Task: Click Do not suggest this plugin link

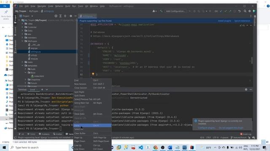Action: coord(231,128)
